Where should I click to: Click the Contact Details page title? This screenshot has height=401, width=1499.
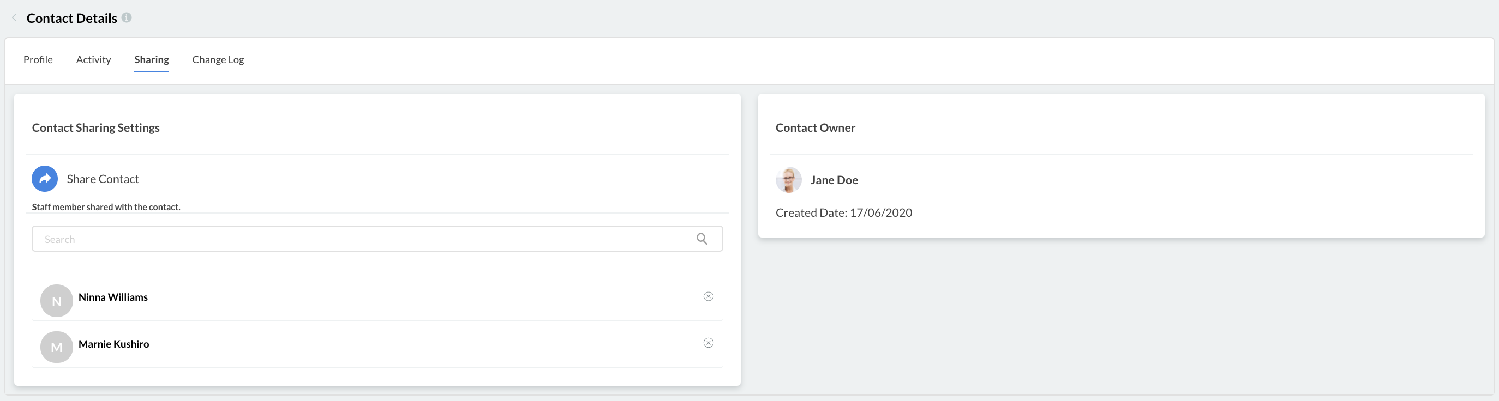71,18
